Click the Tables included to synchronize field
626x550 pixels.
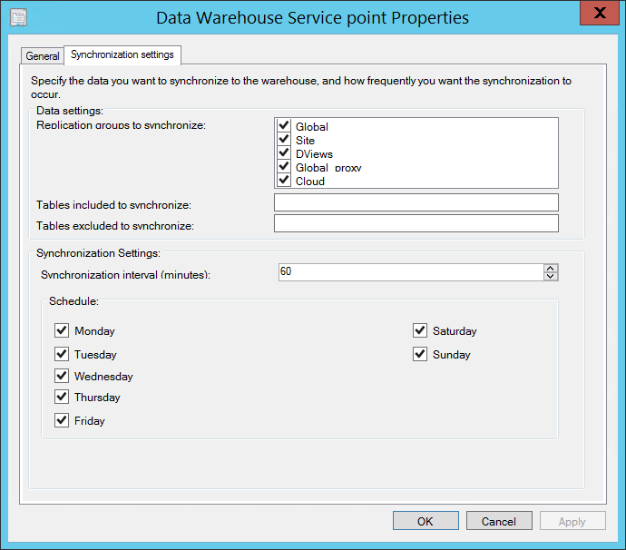[416, 202]
